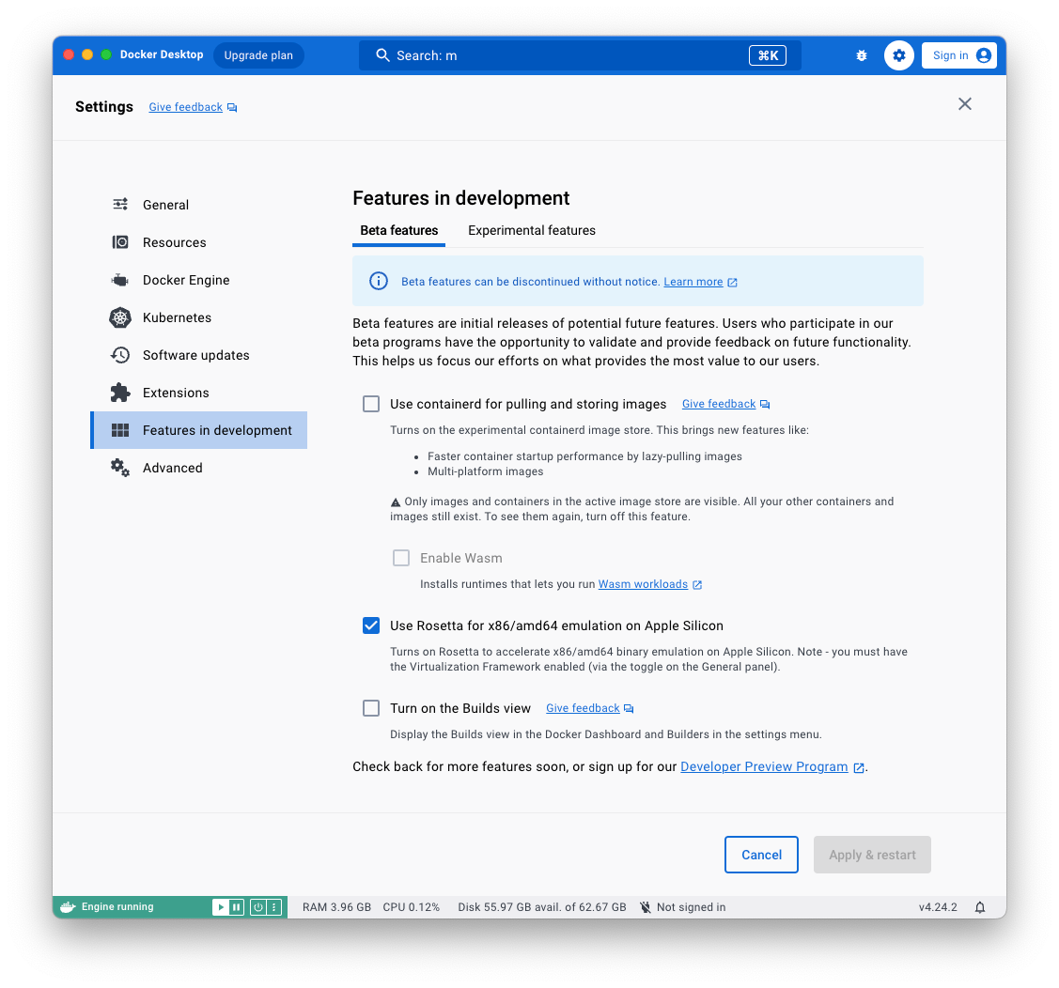The width and height of the screenshot is (1059, 988).
Task: Toggle the Enable Wasm checkbox
Action: click(x=401, y=558)
